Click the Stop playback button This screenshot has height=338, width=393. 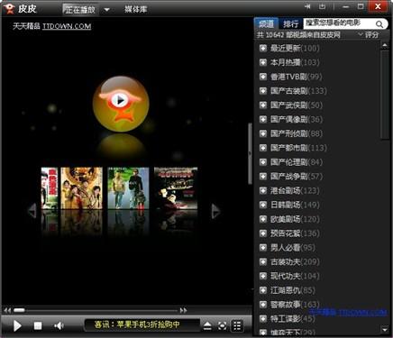38,325
